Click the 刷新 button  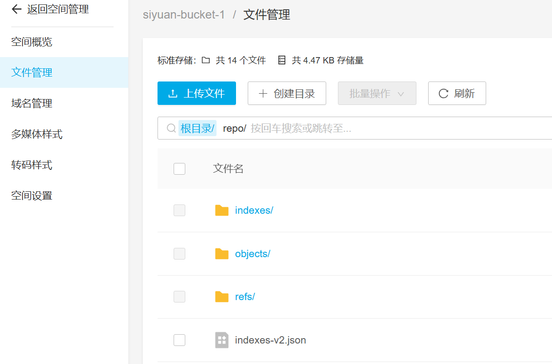pos(457,93)
